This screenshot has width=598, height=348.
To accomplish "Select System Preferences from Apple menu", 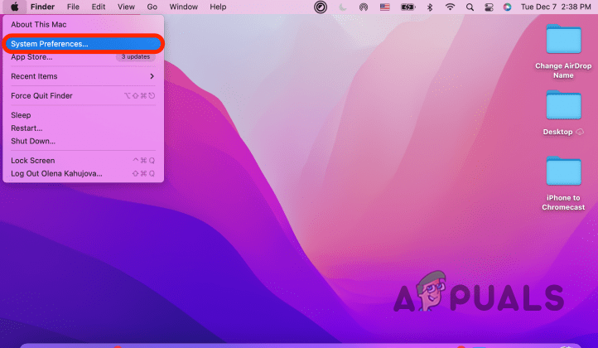I will (x=83, y=44).
